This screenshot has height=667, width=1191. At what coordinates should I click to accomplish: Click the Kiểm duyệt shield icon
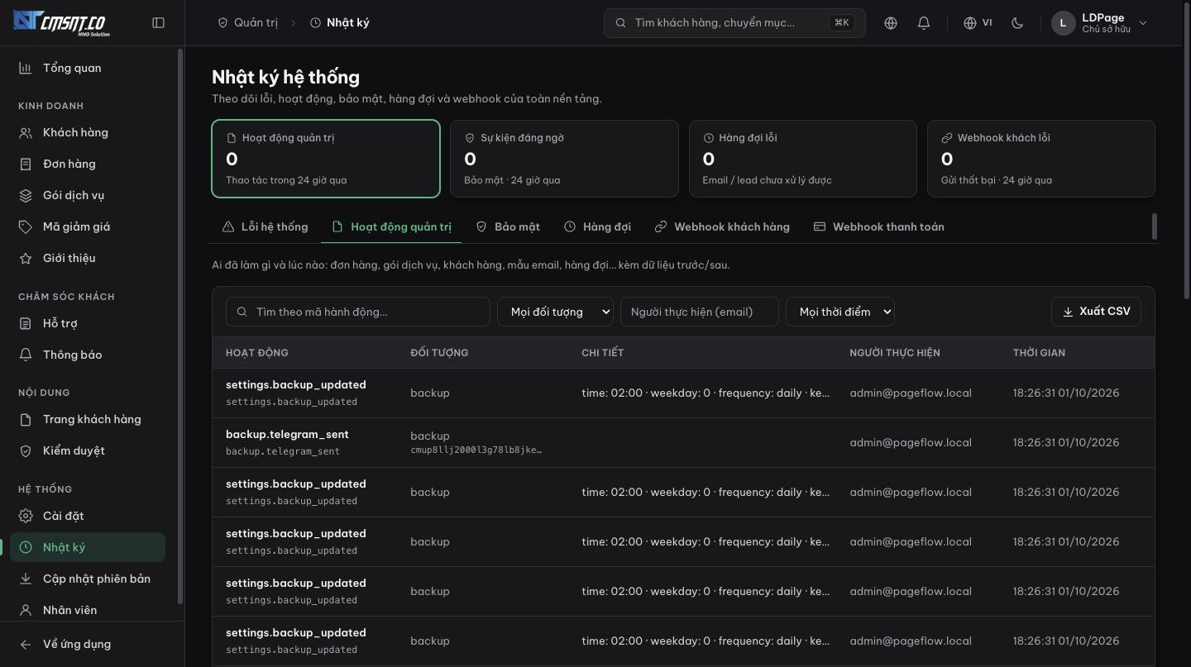point(26,450)
